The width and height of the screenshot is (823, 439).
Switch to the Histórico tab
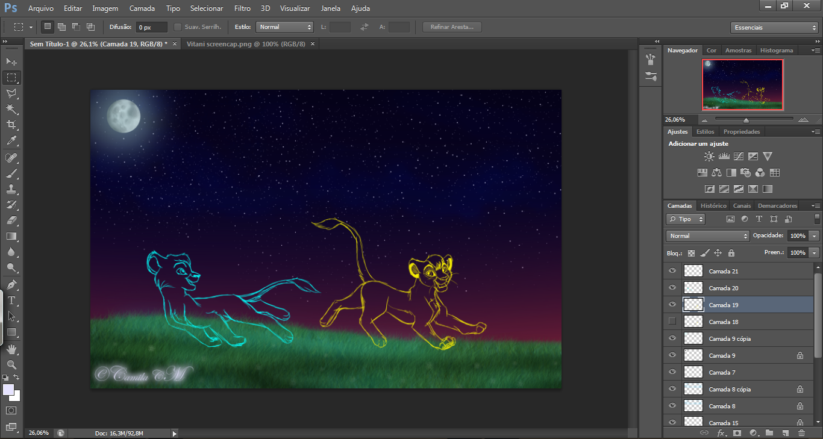713,206
